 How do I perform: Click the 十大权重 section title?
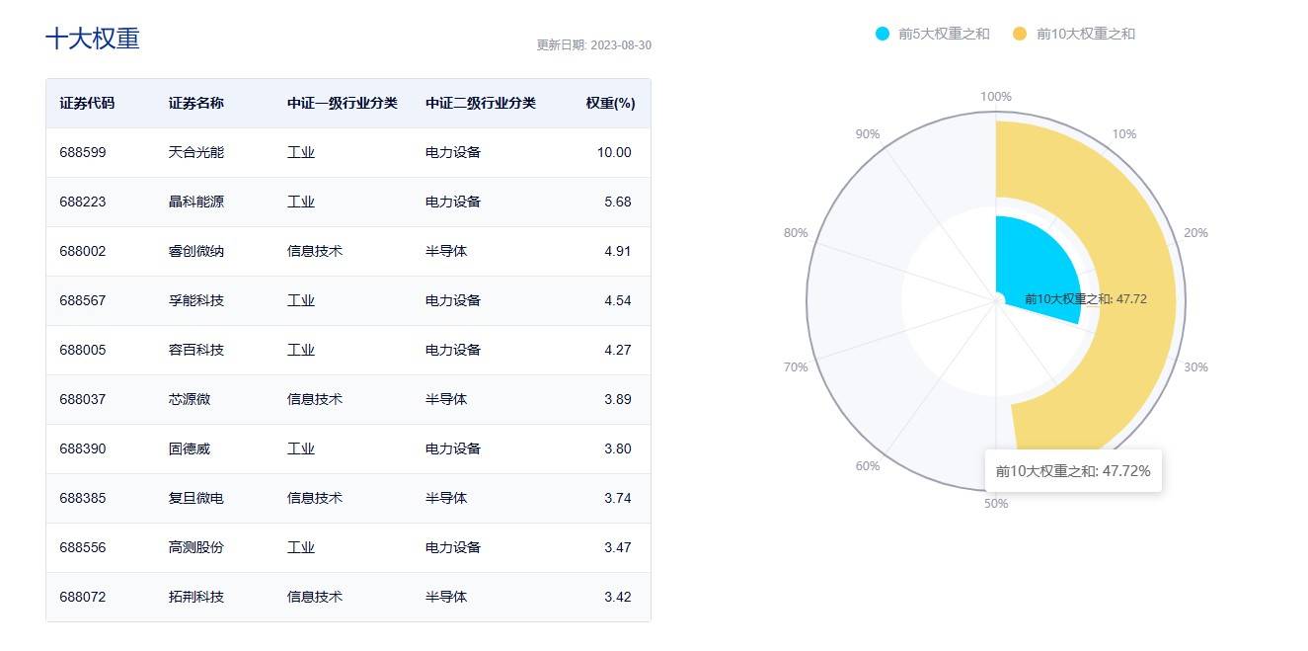point(93,39)
